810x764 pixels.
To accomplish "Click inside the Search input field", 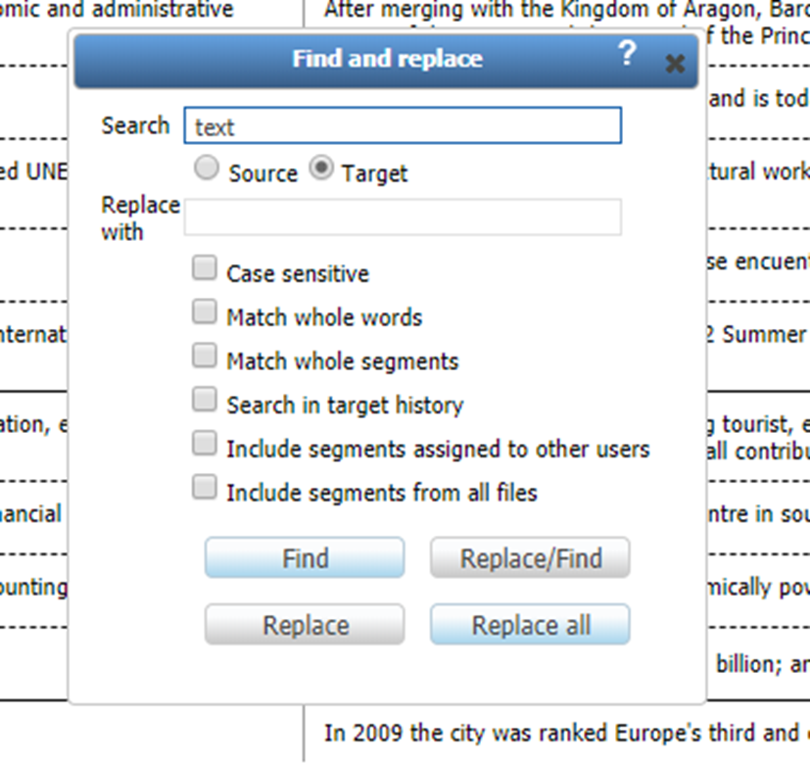I will pyautogui.click(x=402, y=125).
